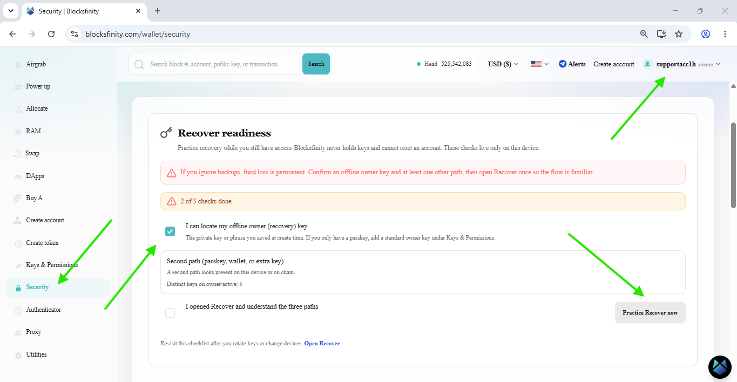Click the Recover readiness heading
737x382 pixels.
point(225,133)
